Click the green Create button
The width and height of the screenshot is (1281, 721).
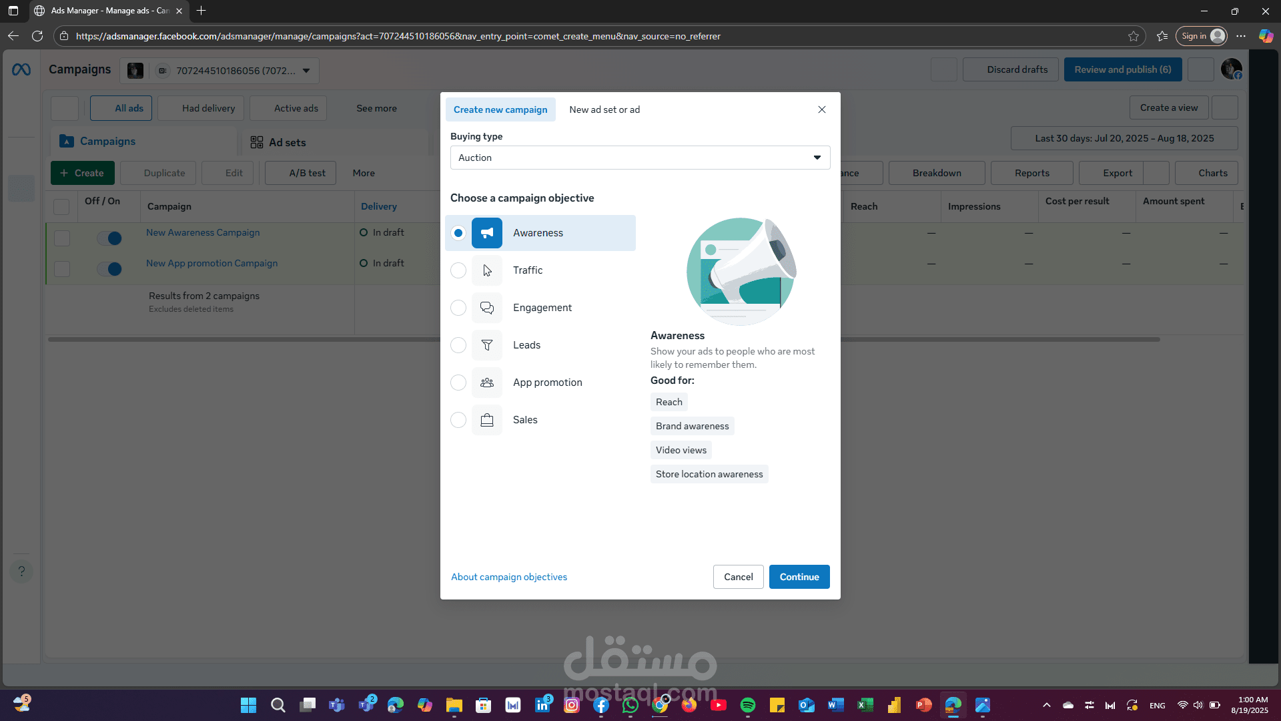(x=83, y=173)
